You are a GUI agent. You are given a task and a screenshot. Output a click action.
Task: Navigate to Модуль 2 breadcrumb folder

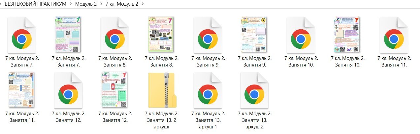pos(86,4)
